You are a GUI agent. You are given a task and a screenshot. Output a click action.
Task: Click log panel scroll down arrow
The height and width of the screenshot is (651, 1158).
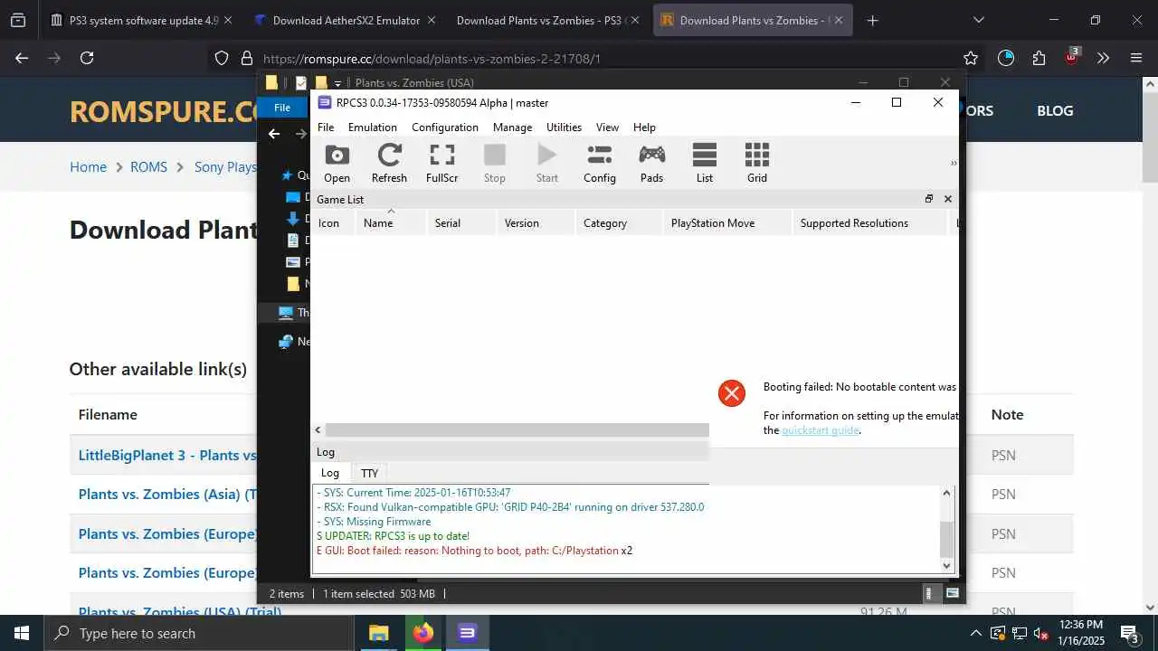tap(947, 565)
